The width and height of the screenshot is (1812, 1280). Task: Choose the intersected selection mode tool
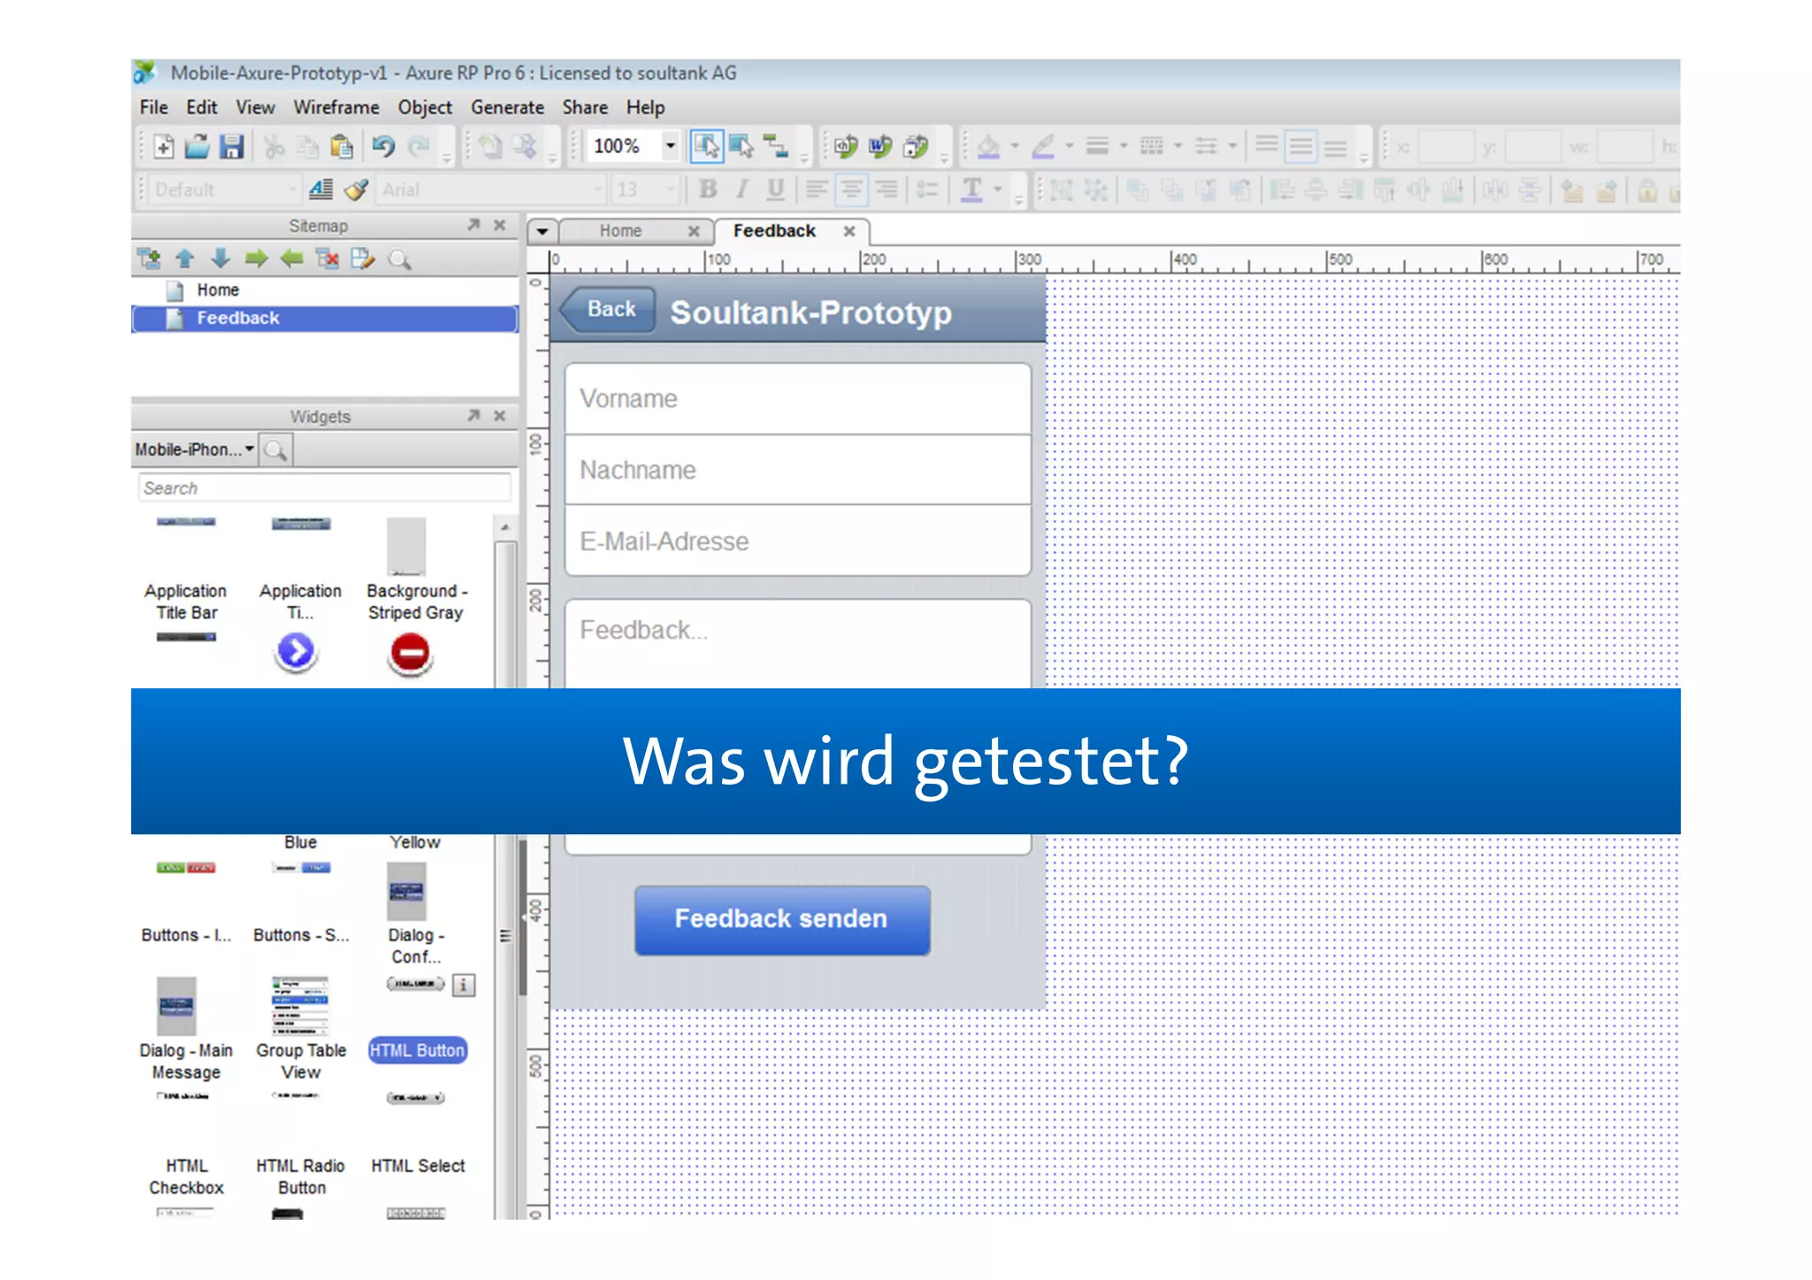coord(706,146)
